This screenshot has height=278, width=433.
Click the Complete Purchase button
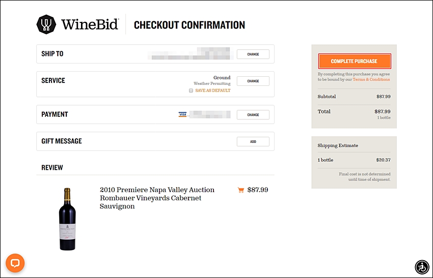pos(355,61)
